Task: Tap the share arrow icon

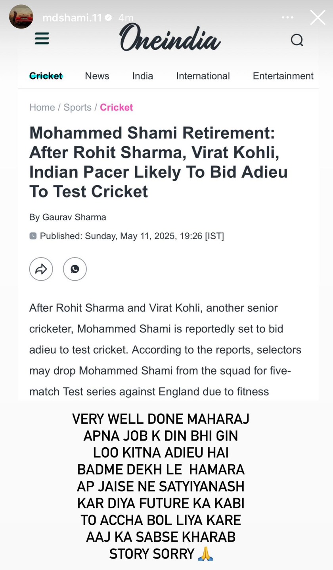Action: (x=41, y=269)
